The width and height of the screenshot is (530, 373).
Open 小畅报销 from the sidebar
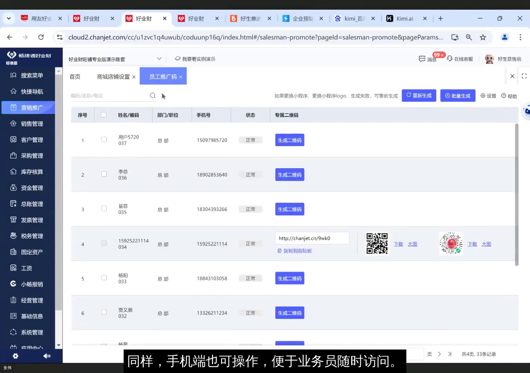click(x=31, y=284)
